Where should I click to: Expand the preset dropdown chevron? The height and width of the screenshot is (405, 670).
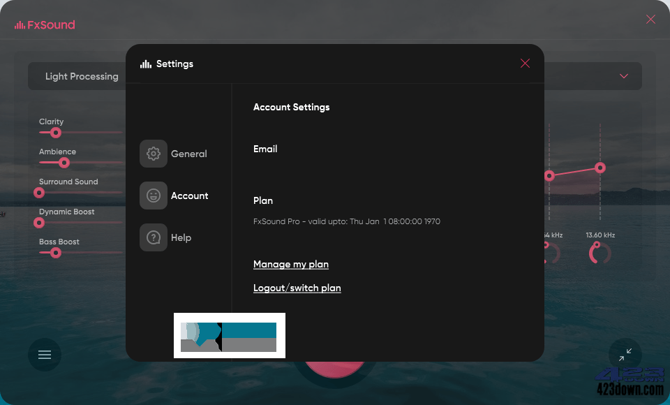(624, 76)
